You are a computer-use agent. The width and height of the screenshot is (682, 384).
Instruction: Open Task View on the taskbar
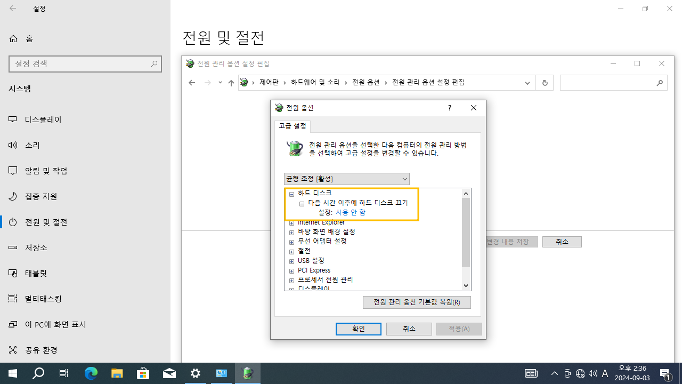coord(64,373)
